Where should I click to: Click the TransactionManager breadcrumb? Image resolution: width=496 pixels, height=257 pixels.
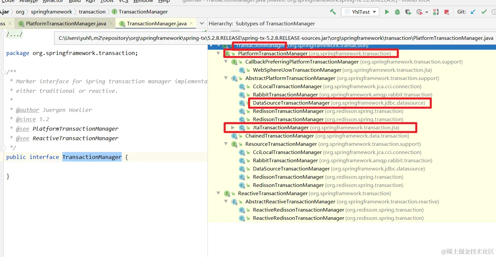click(x=140, y=12)
